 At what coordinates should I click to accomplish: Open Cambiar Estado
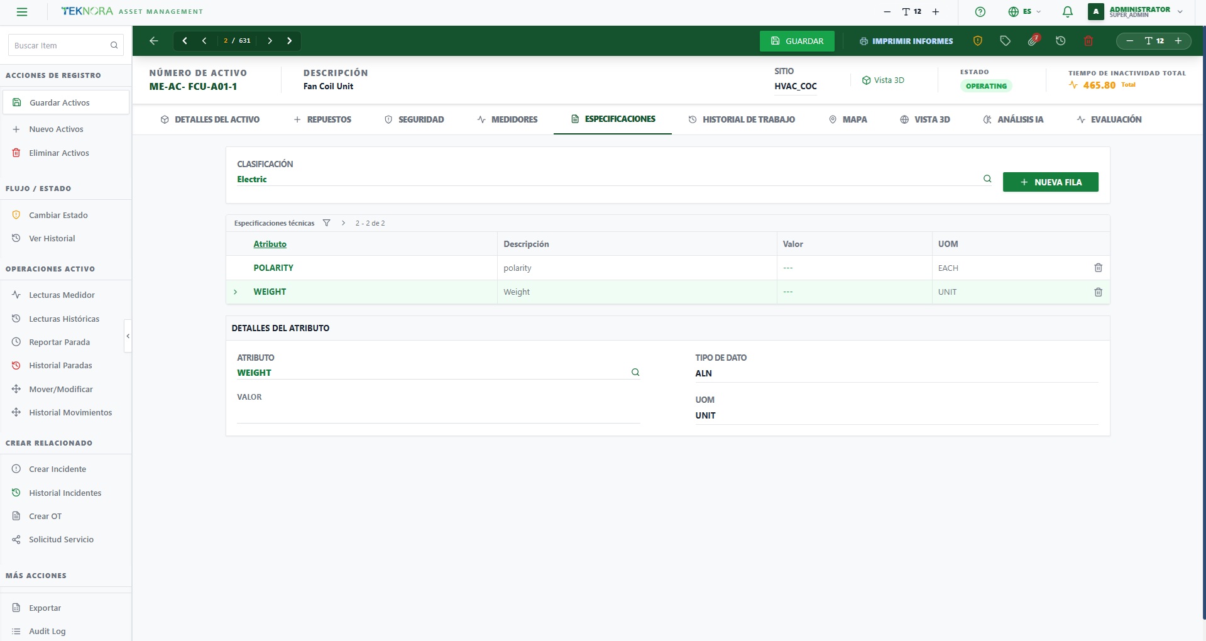click(58, 215)
